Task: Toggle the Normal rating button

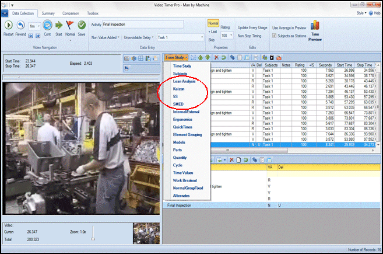Action: click(x=213, y=23)
